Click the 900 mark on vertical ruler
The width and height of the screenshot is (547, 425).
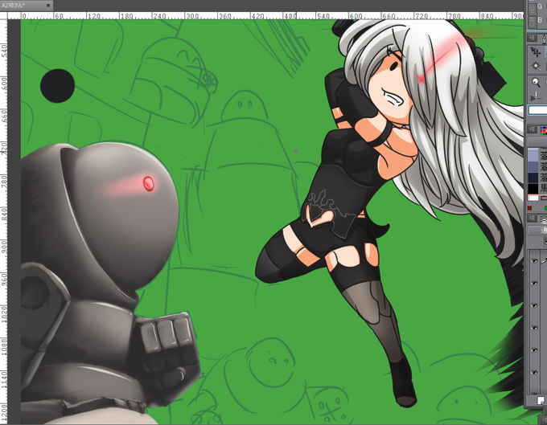[x=4, y=247]
